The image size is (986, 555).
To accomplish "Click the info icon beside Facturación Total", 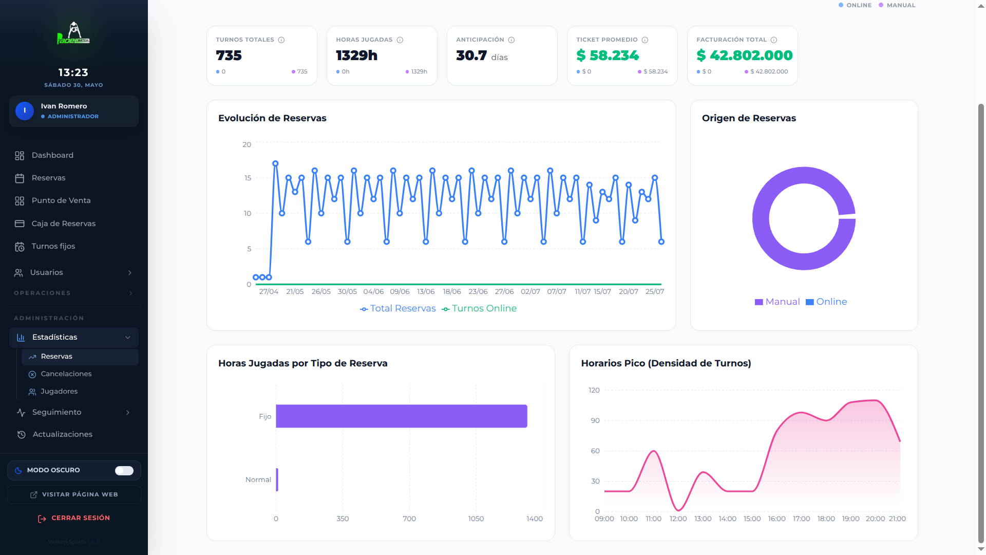I will [x=774, y=40].
